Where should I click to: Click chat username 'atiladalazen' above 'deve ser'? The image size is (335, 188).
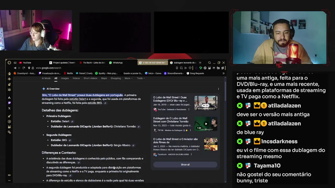pos(284,106)
